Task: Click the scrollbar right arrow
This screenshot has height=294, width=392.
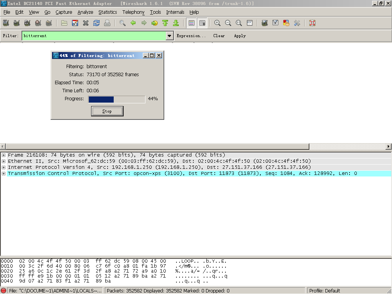Action: coord(389,147)
